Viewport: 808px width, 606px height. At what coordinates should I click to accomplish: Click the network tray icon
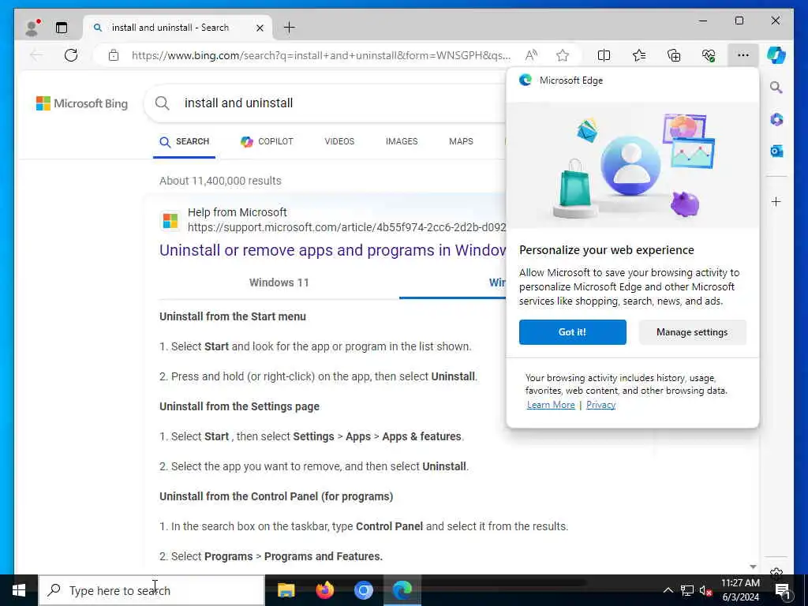coord(687,590)
